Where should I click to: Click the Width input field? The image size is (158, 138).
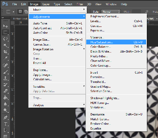(x=136, y=12)
